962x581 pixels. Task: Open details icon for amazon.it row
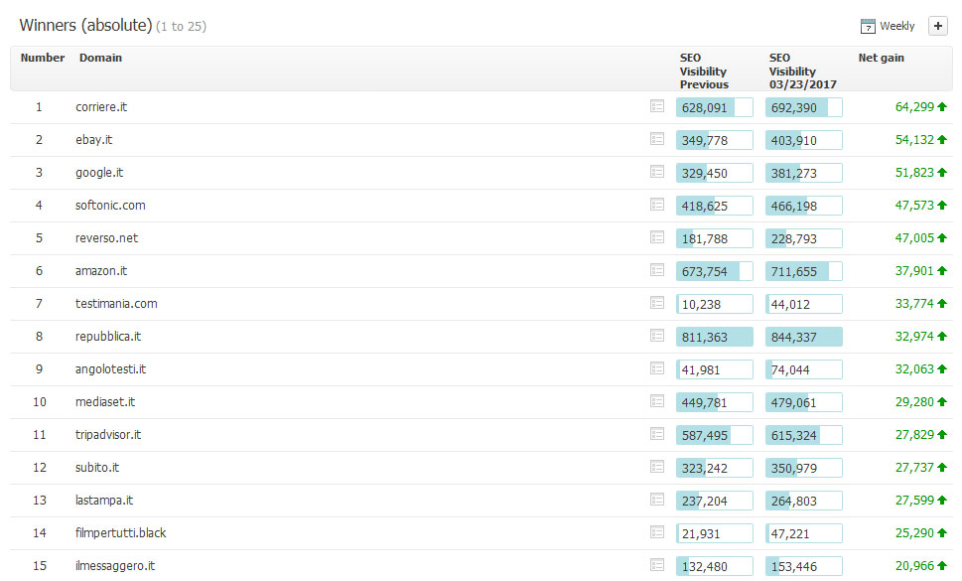coord(657,270)
